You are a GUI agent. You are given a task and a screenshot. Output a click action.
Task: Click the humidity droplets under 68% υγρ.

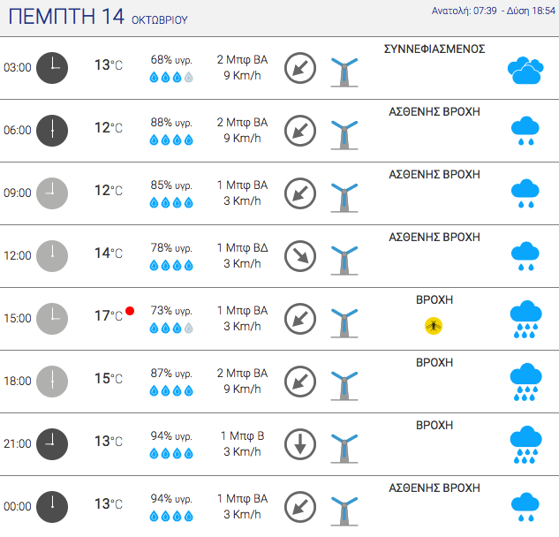coord(171,77)
